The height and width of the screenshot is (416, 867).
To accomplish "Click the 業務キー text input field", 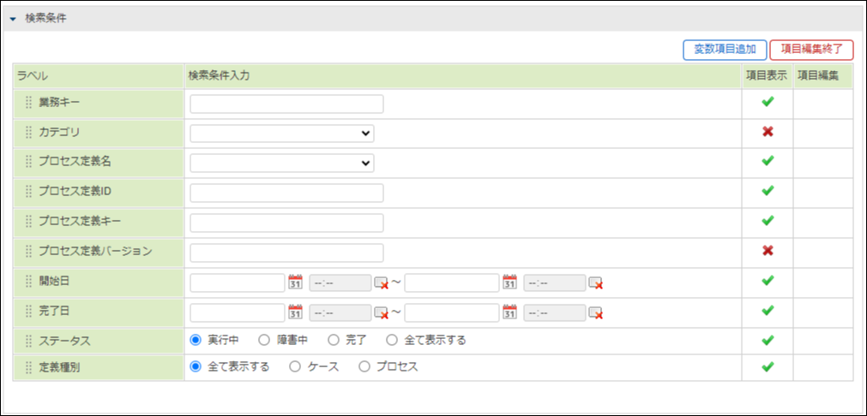I will click(286, 104).
